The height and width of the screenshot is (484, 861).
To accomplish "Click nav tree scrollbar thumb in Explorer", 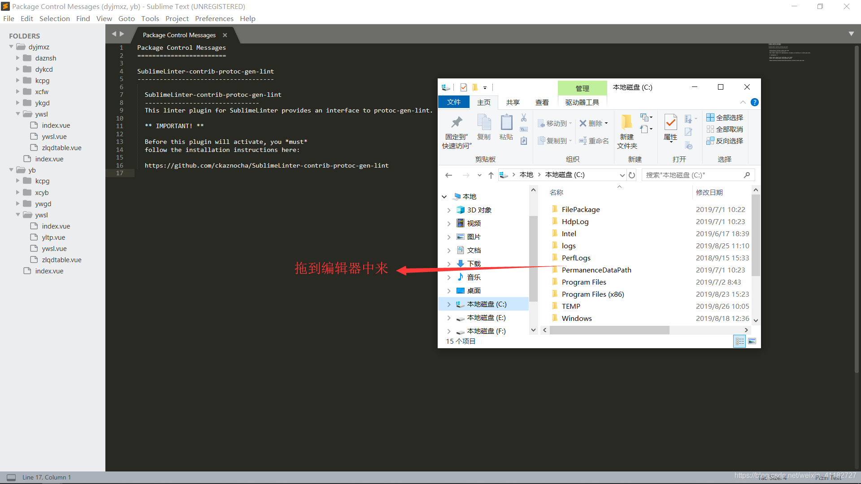I will [x=533, y=258].
